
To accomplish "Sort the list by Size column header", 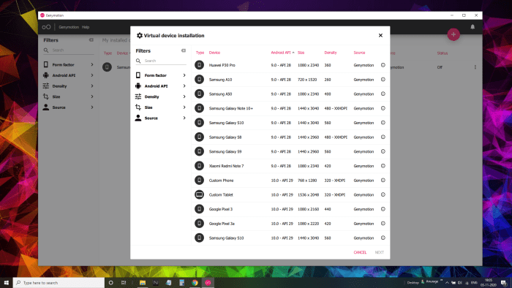I will [301, 53].
